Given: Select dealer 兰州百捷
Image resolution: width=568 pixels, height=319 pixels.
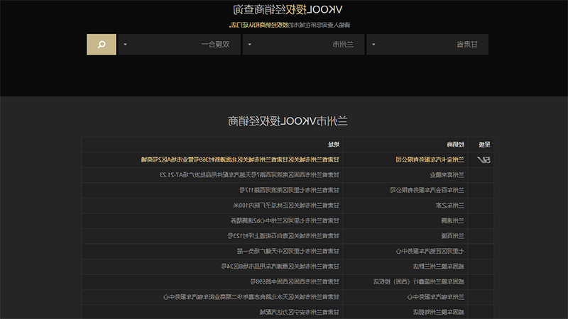Looking at the screenshot, I should 452,236.
